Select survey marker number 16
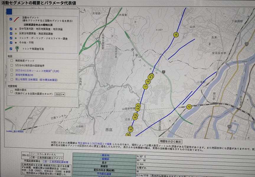The image size is (255, 177). [x=135, y=118]
